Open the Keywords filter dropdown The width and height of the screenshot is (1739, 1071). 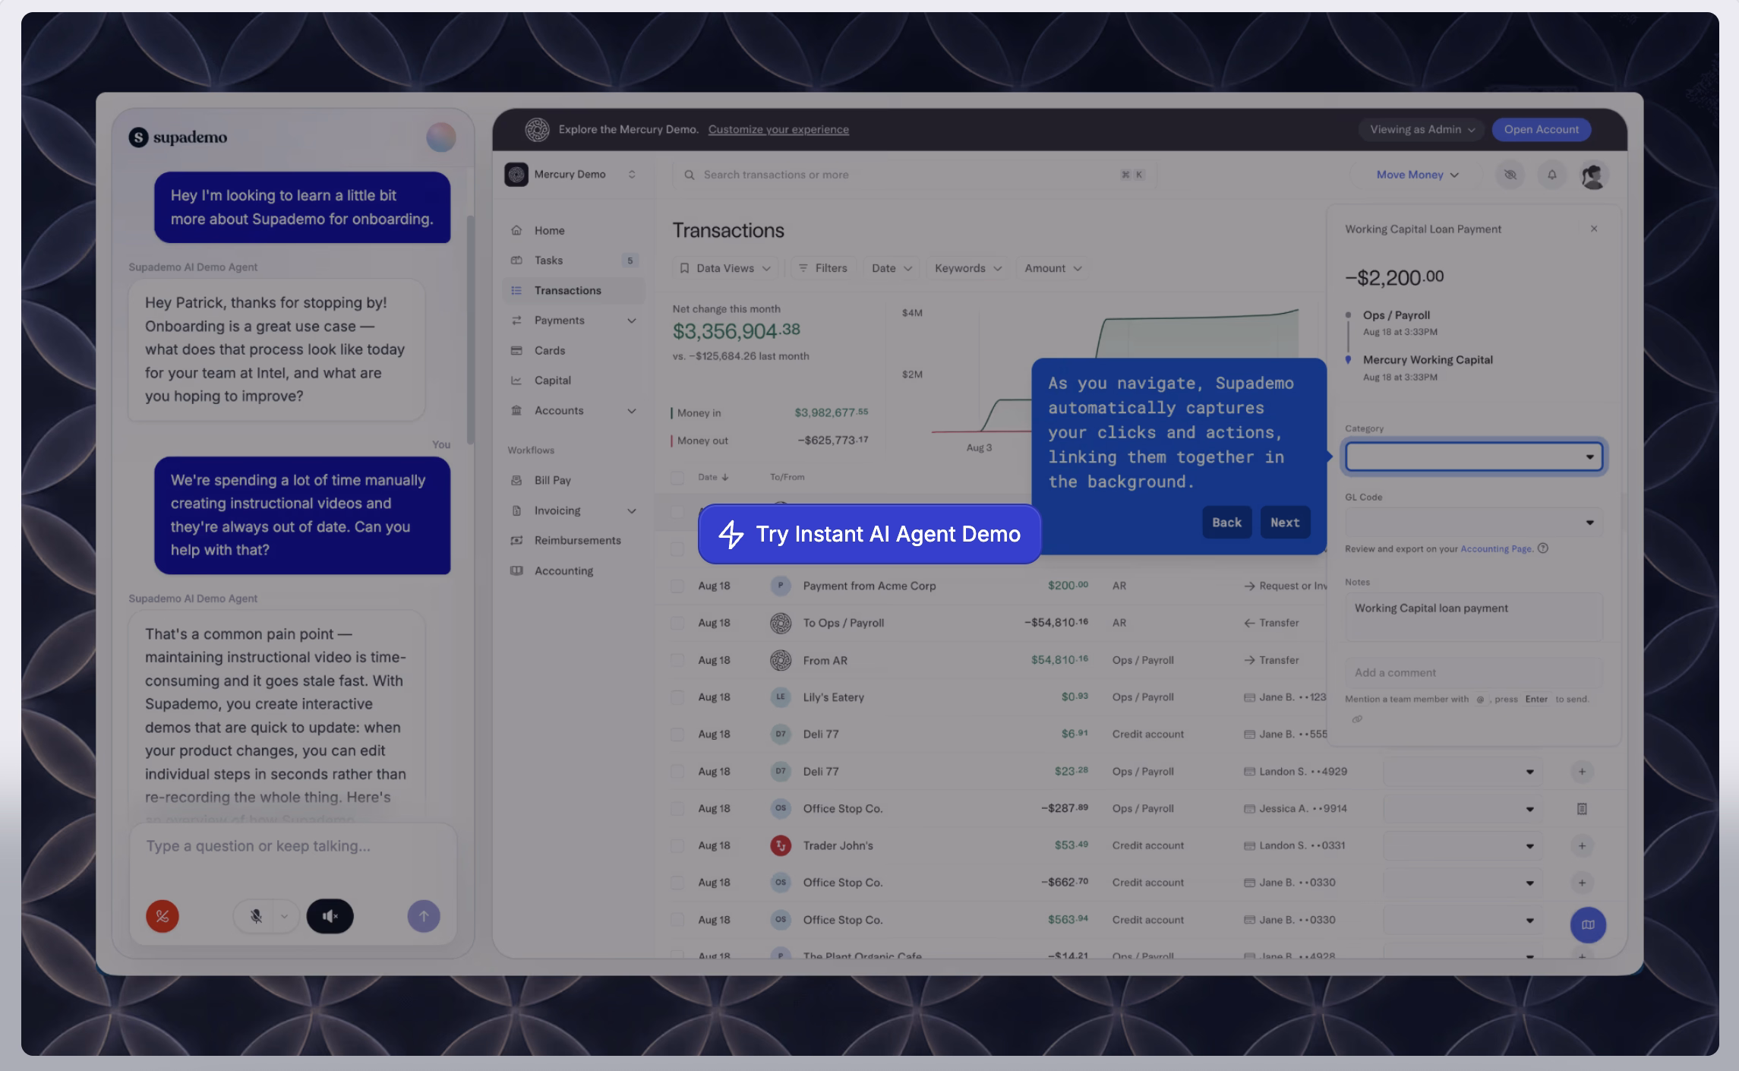(x=968, y=268)
